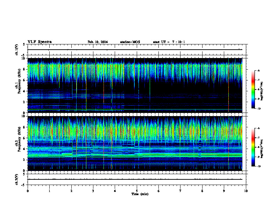Click the "station=MOS" header label
This screenshot has width=277, height=214.
[x=130, y=42]
